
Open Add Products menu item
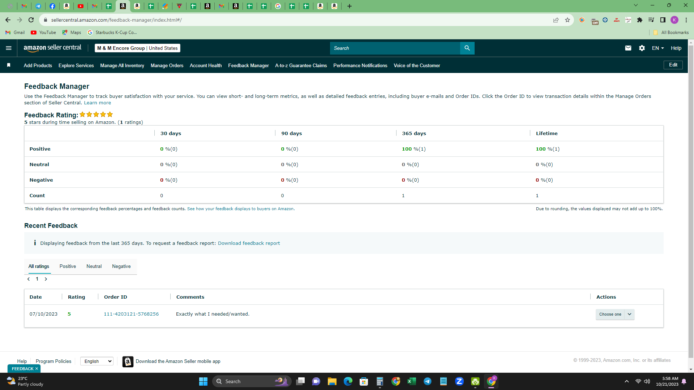click(38, 65)
